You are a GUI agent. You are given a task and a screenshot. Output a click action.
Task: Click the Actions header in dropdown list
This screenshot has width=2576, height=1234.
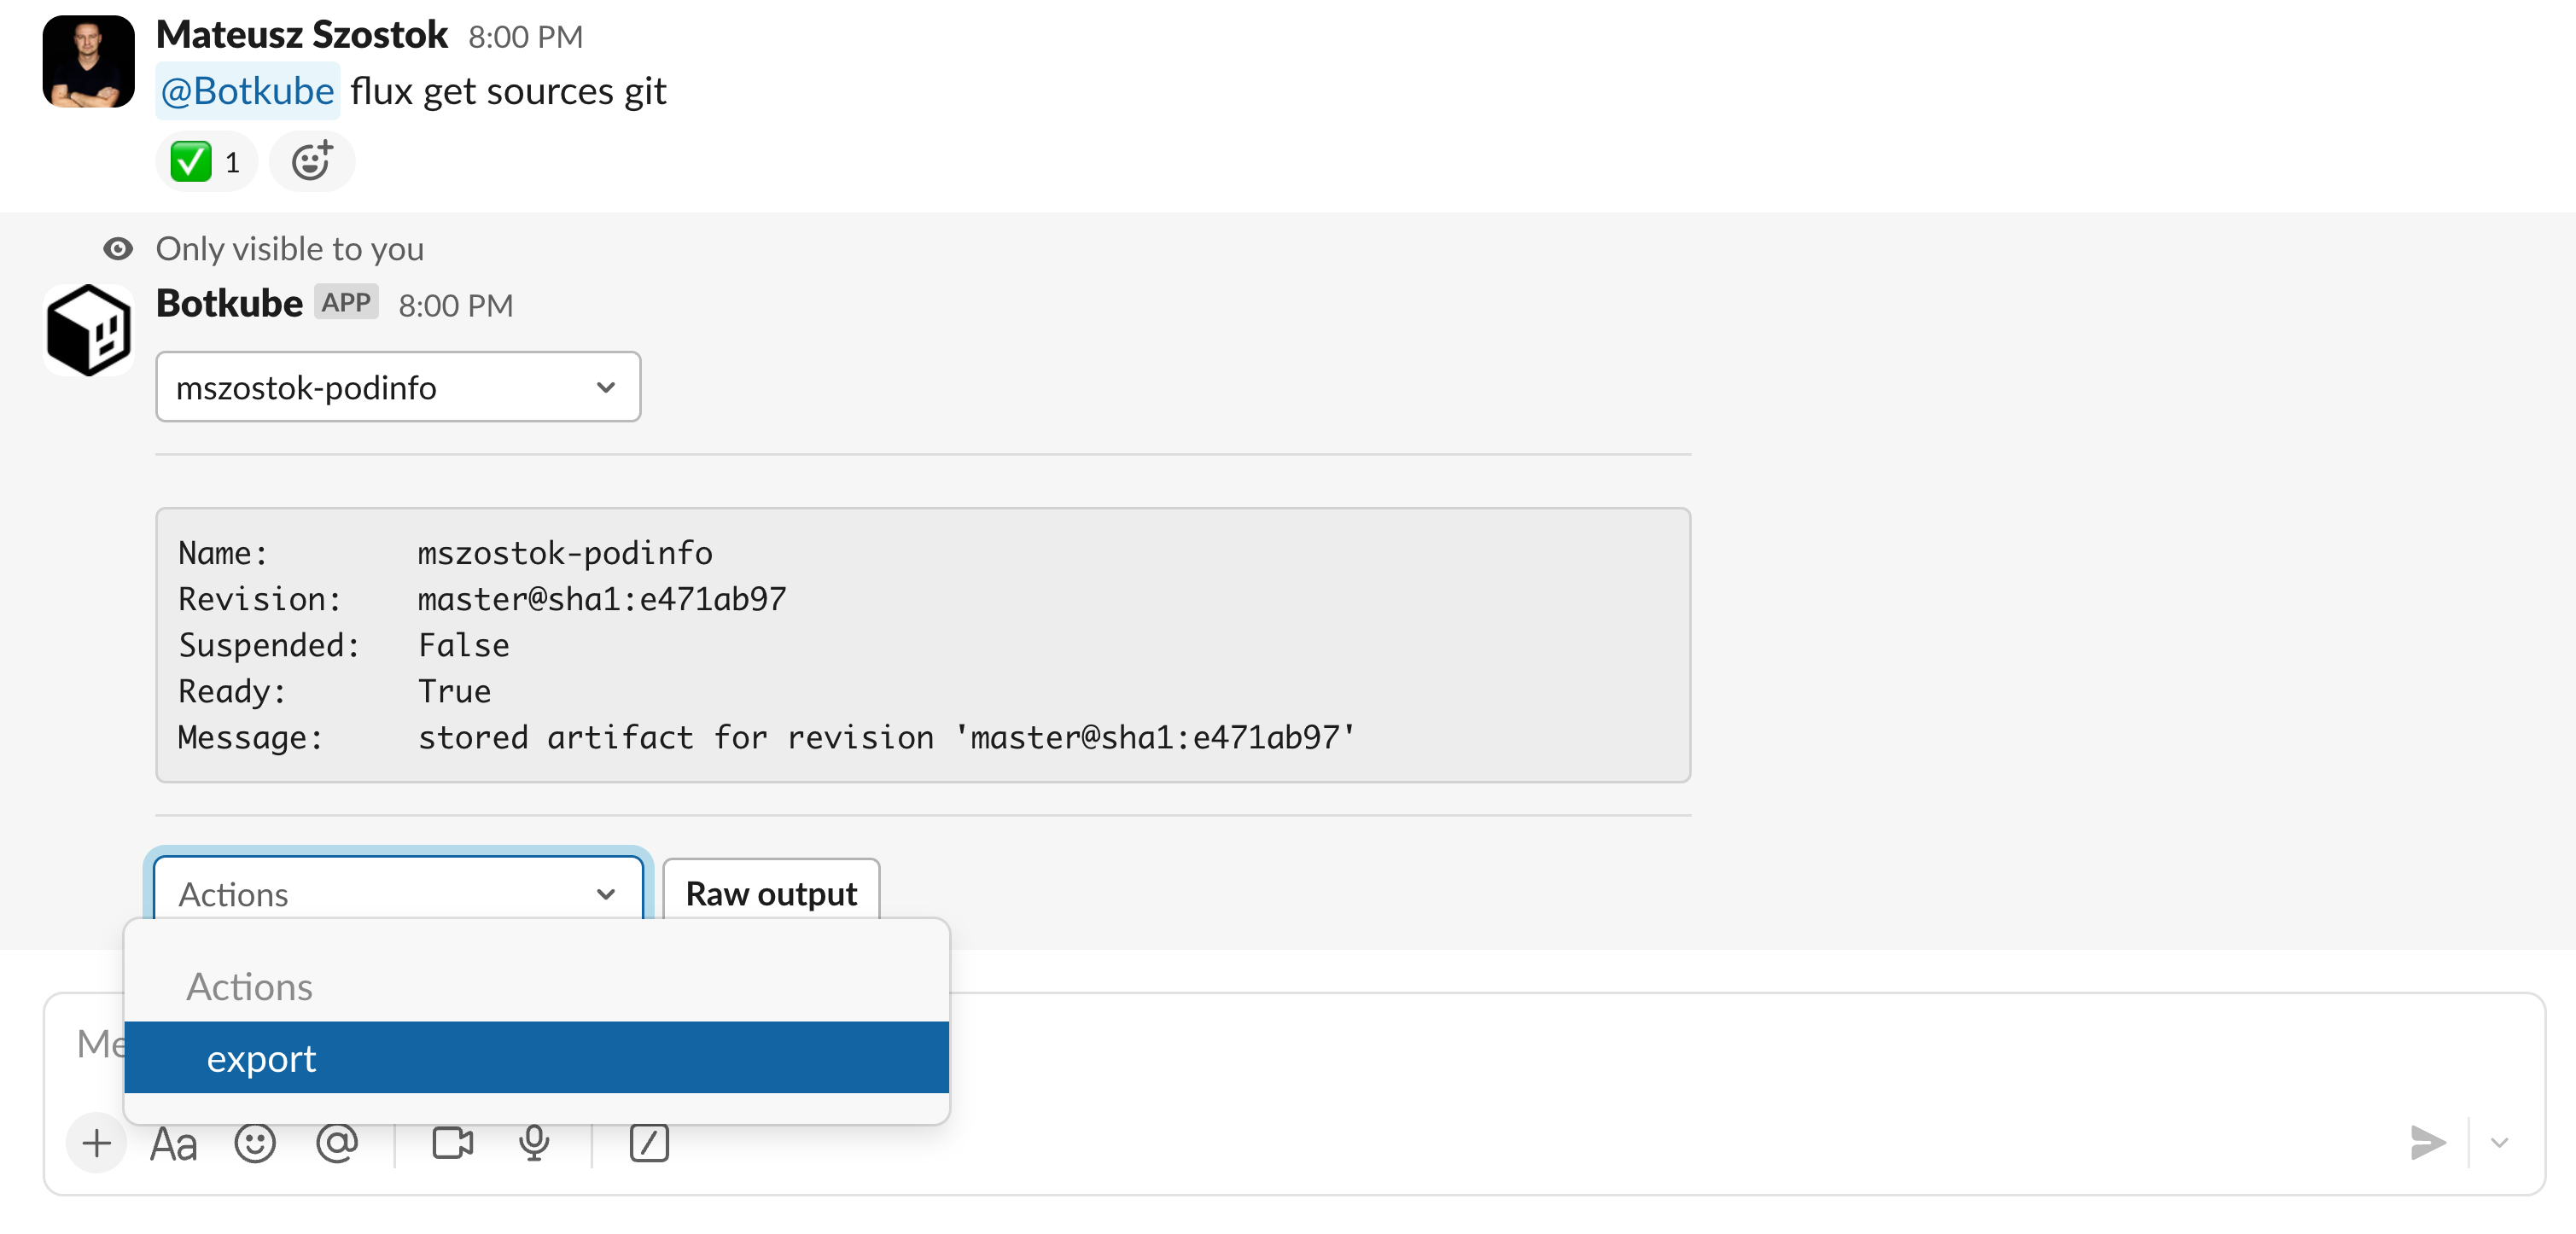pyautogui.click(x=249, y=988)
